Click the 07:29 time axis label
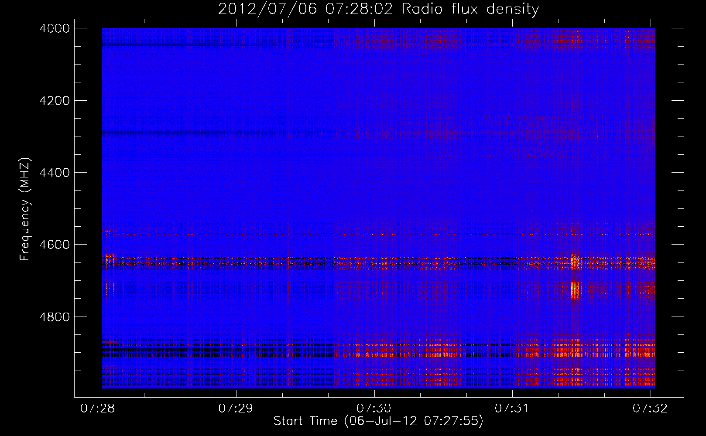 pos(236,408)
